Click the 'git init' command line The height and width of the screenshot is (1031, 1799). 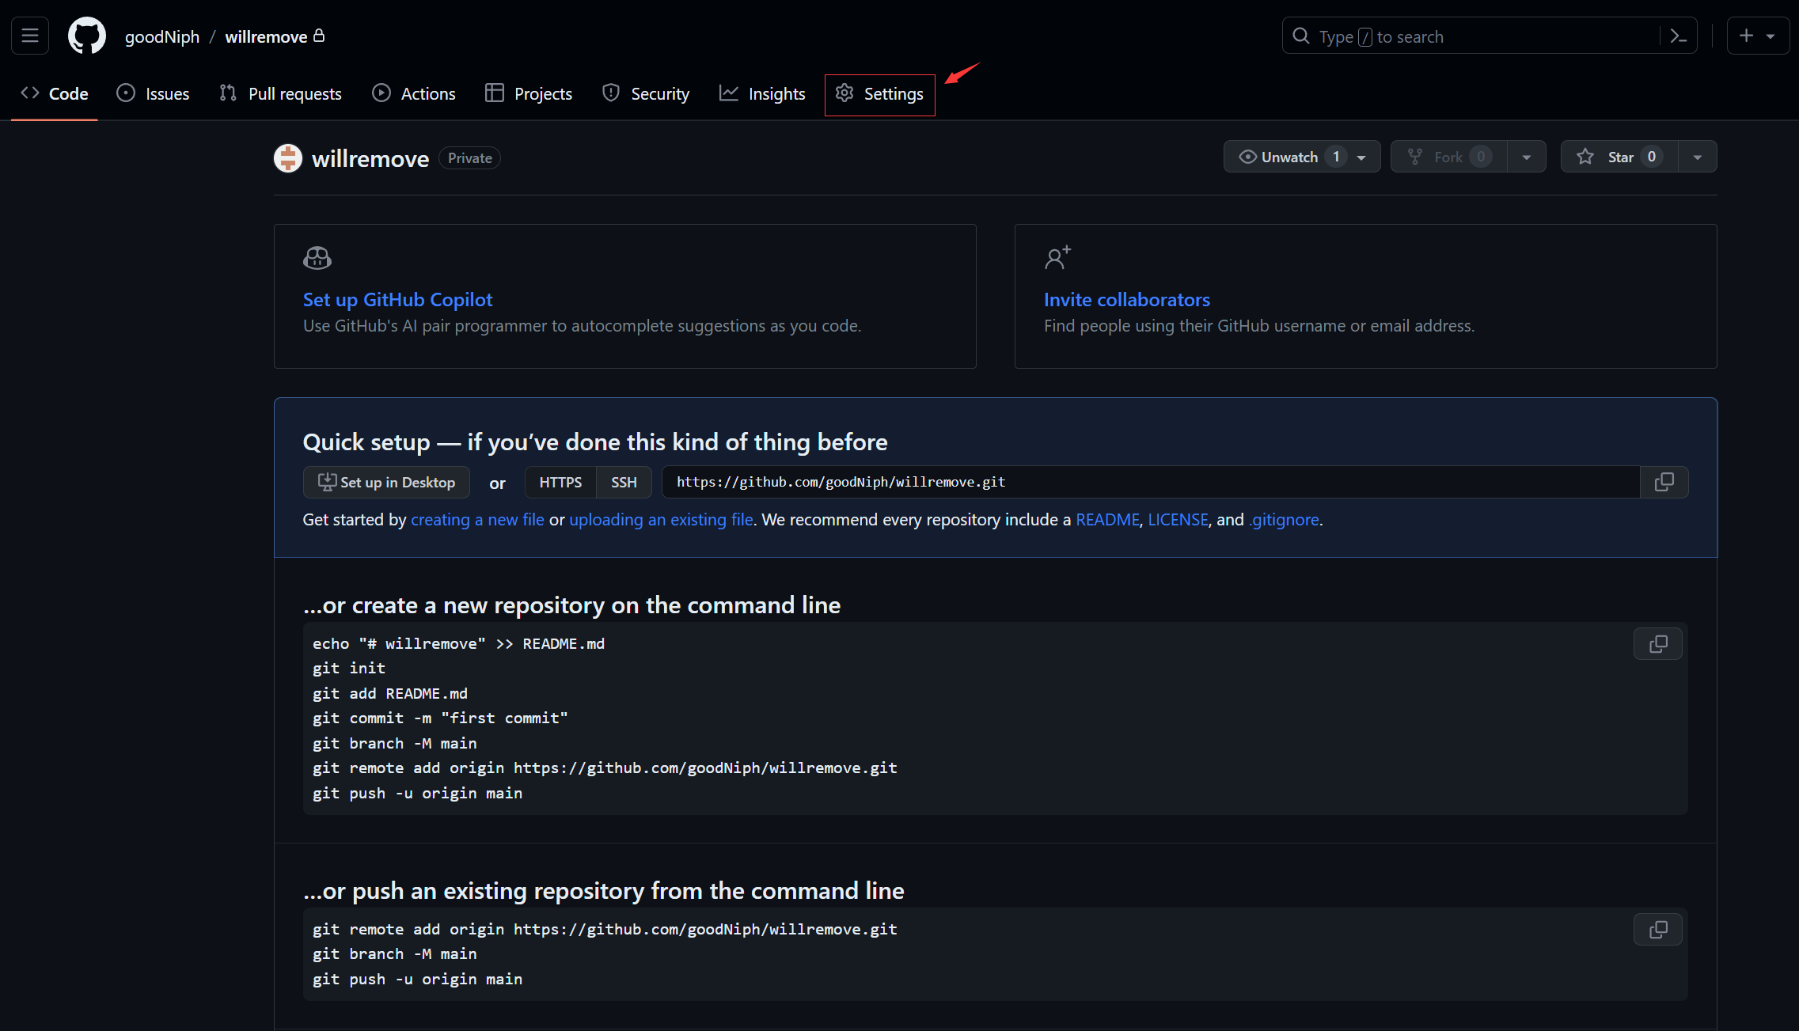click(x=349, y=669)
